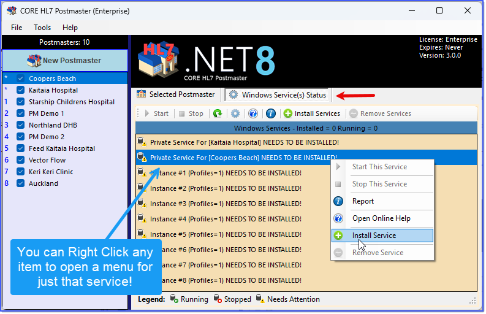Select Northland DHB in postmaster list
This screenshot has width=486, height=314.
pyautogui.click(x=53, y=125)
